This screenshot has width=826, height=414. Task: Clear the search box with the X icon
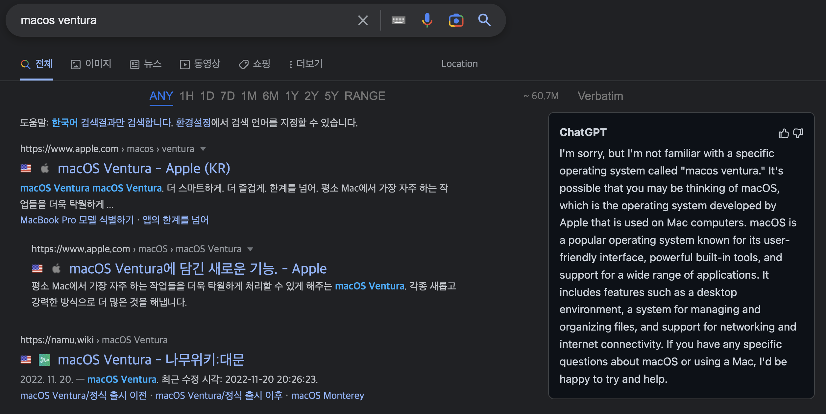[x=363, y=20]
